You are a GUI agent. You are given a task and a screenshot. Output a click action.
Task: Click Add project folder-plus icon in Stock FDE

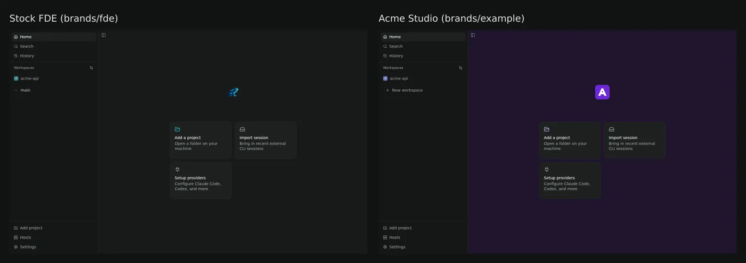point(16,228)
